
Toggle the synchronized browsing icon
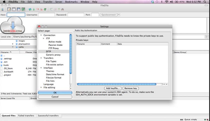coord(59,9)
